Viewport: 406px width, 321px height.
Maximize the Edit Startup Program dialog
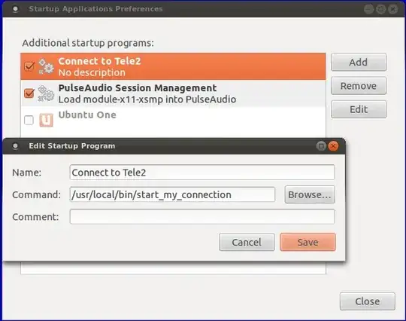[321, 146]
